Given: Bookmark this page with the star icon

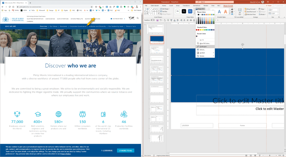Looking at the screenshot, I should (92, 7).
